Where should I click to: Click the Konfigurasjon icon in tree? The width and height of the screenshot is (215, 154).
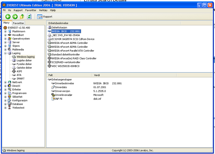pos(10,100)
